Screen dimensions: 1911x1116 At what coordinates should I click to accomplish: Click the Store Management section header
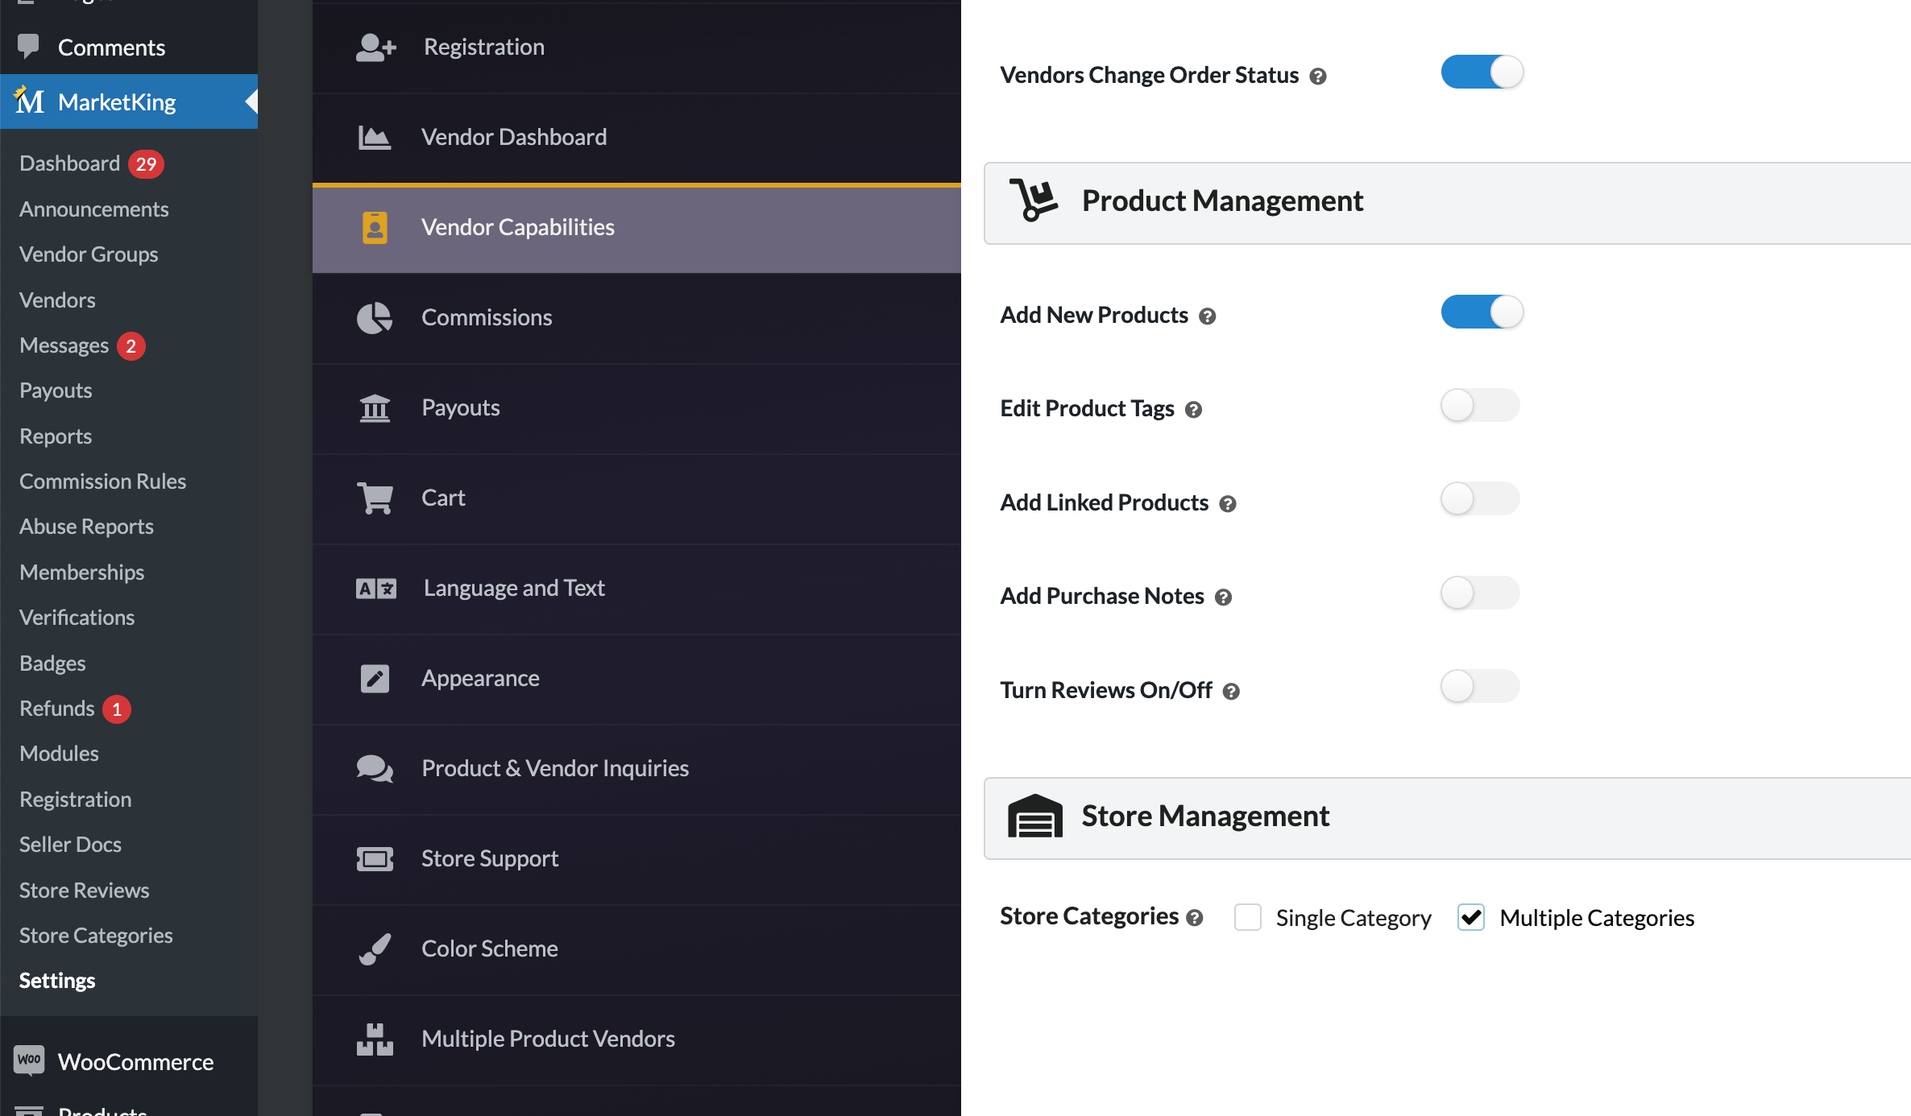pyautogui.click(x=1447, y=818)
